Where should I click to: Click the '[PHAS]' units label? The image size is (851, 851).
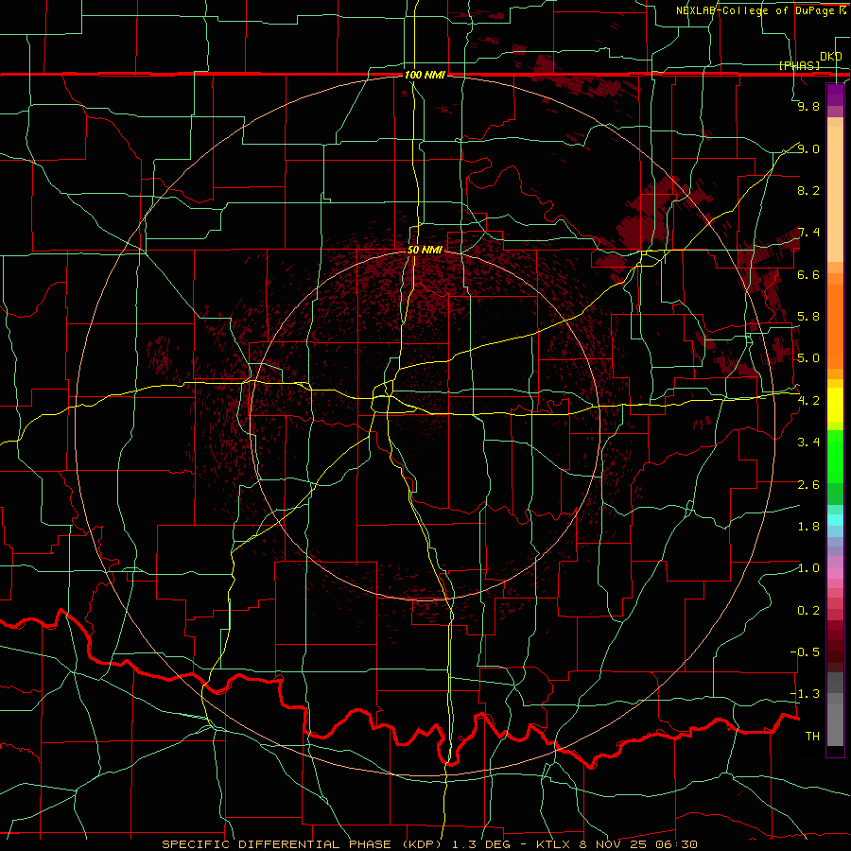pyautogui.click(x=799, y=65)
